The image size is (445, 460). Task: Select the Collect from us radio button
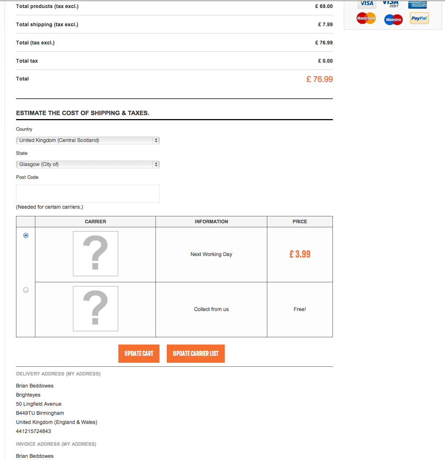[26, 290]
